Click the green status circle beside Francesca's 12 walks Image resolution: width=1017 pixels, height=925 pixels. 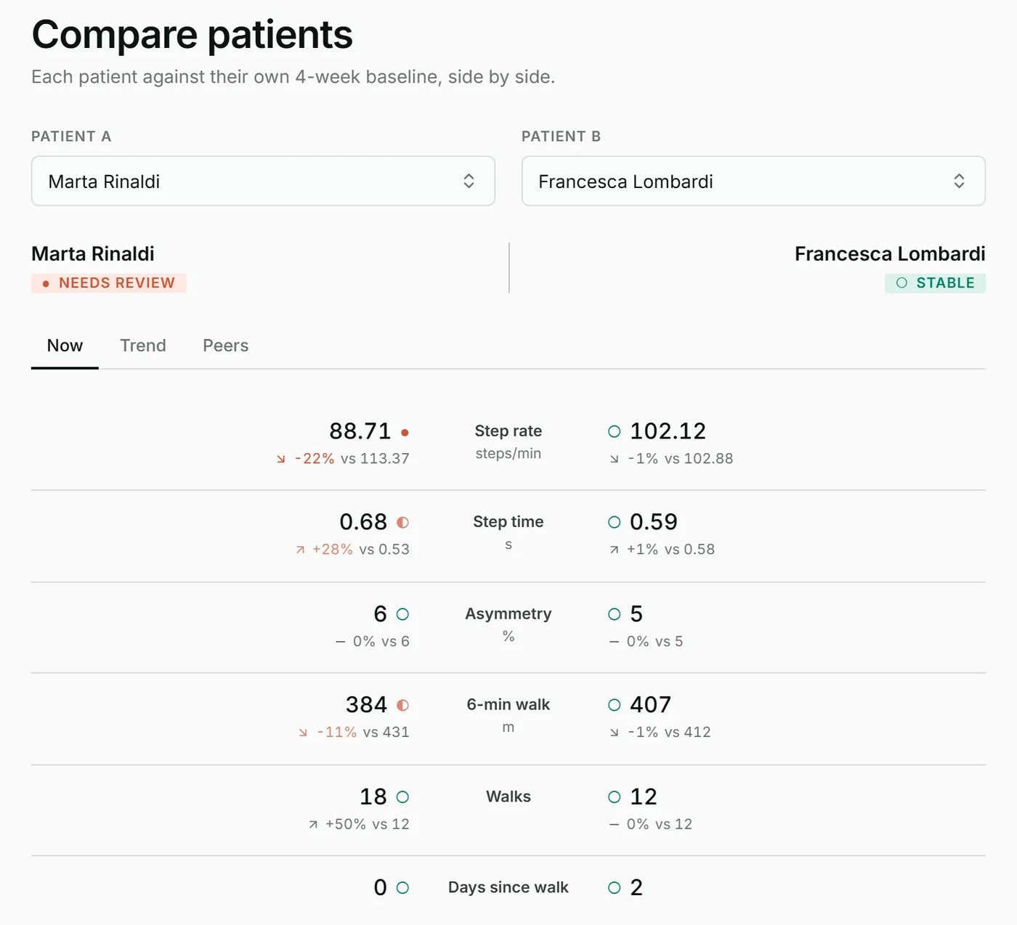click(614, 797)
